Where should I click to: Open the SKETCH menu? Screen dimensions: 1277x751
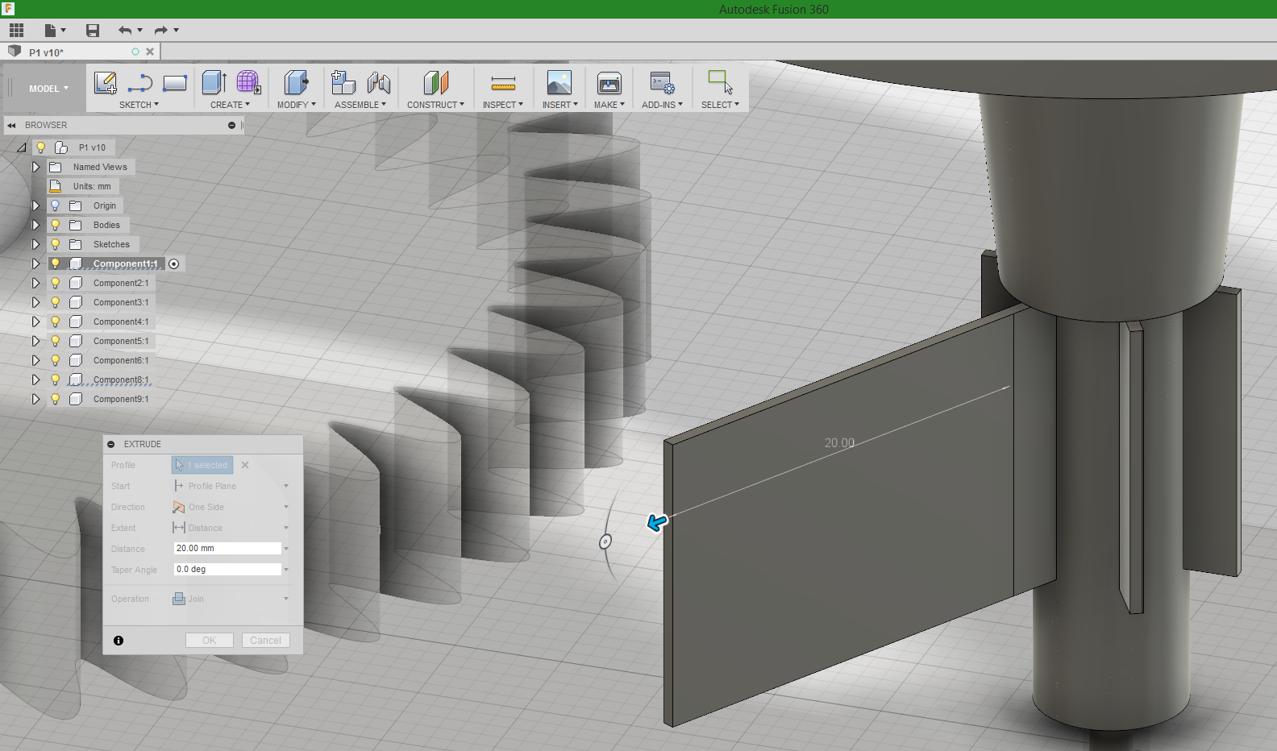tap(139, 105)
